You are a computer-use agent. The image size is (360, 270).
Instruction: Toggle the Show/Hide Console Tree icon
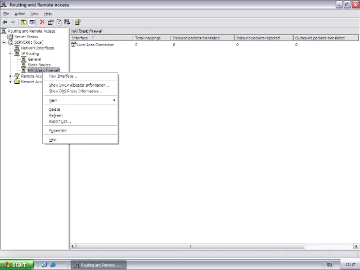point(32,22)
